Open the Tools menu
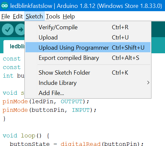Screen dimensions: 165x146 [53, 16]
